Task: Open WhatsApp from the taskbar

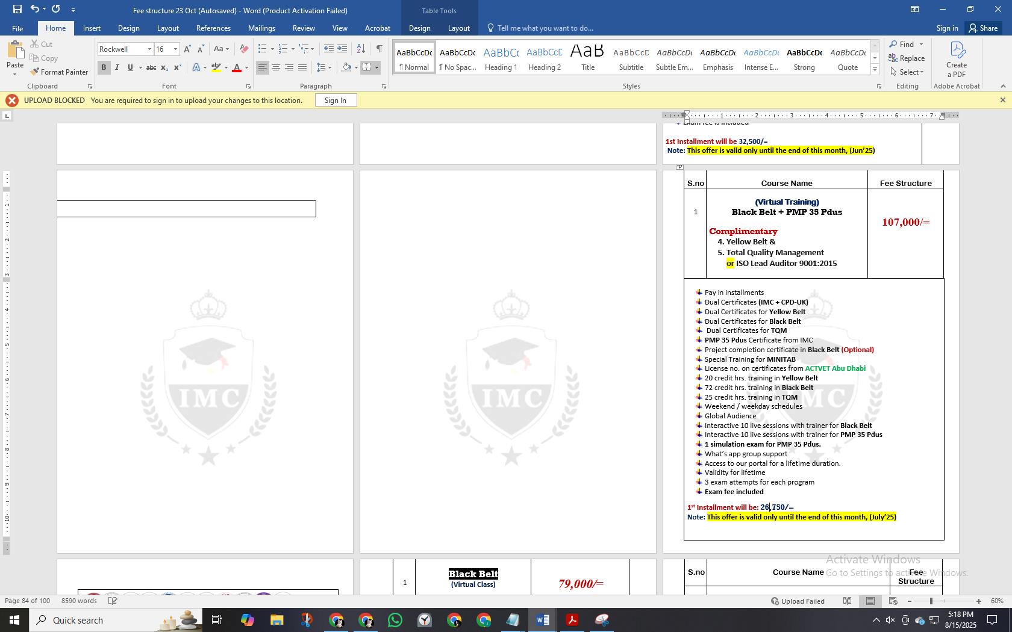Action: (395, 620)
